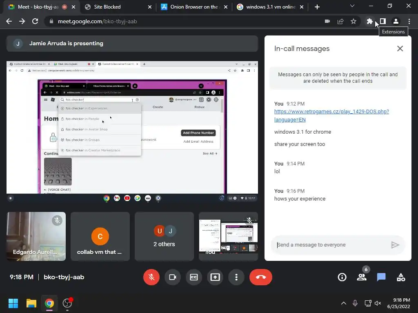Reload the Meet page

pyautogui.click(x=35, y=21)
